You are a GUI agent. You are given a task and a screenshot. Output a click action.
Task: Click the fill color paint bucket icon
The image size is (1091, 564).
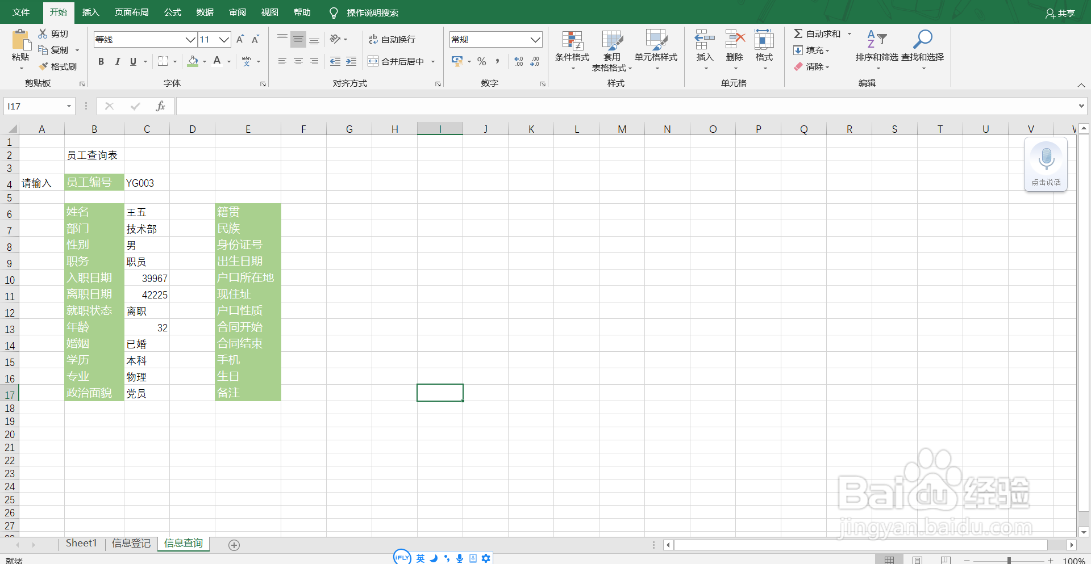193,61
